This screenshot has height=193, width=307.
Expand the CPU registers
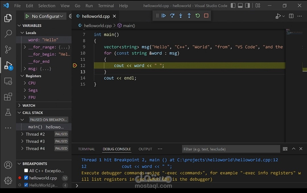pyautogui.click(x=25, y=83)
